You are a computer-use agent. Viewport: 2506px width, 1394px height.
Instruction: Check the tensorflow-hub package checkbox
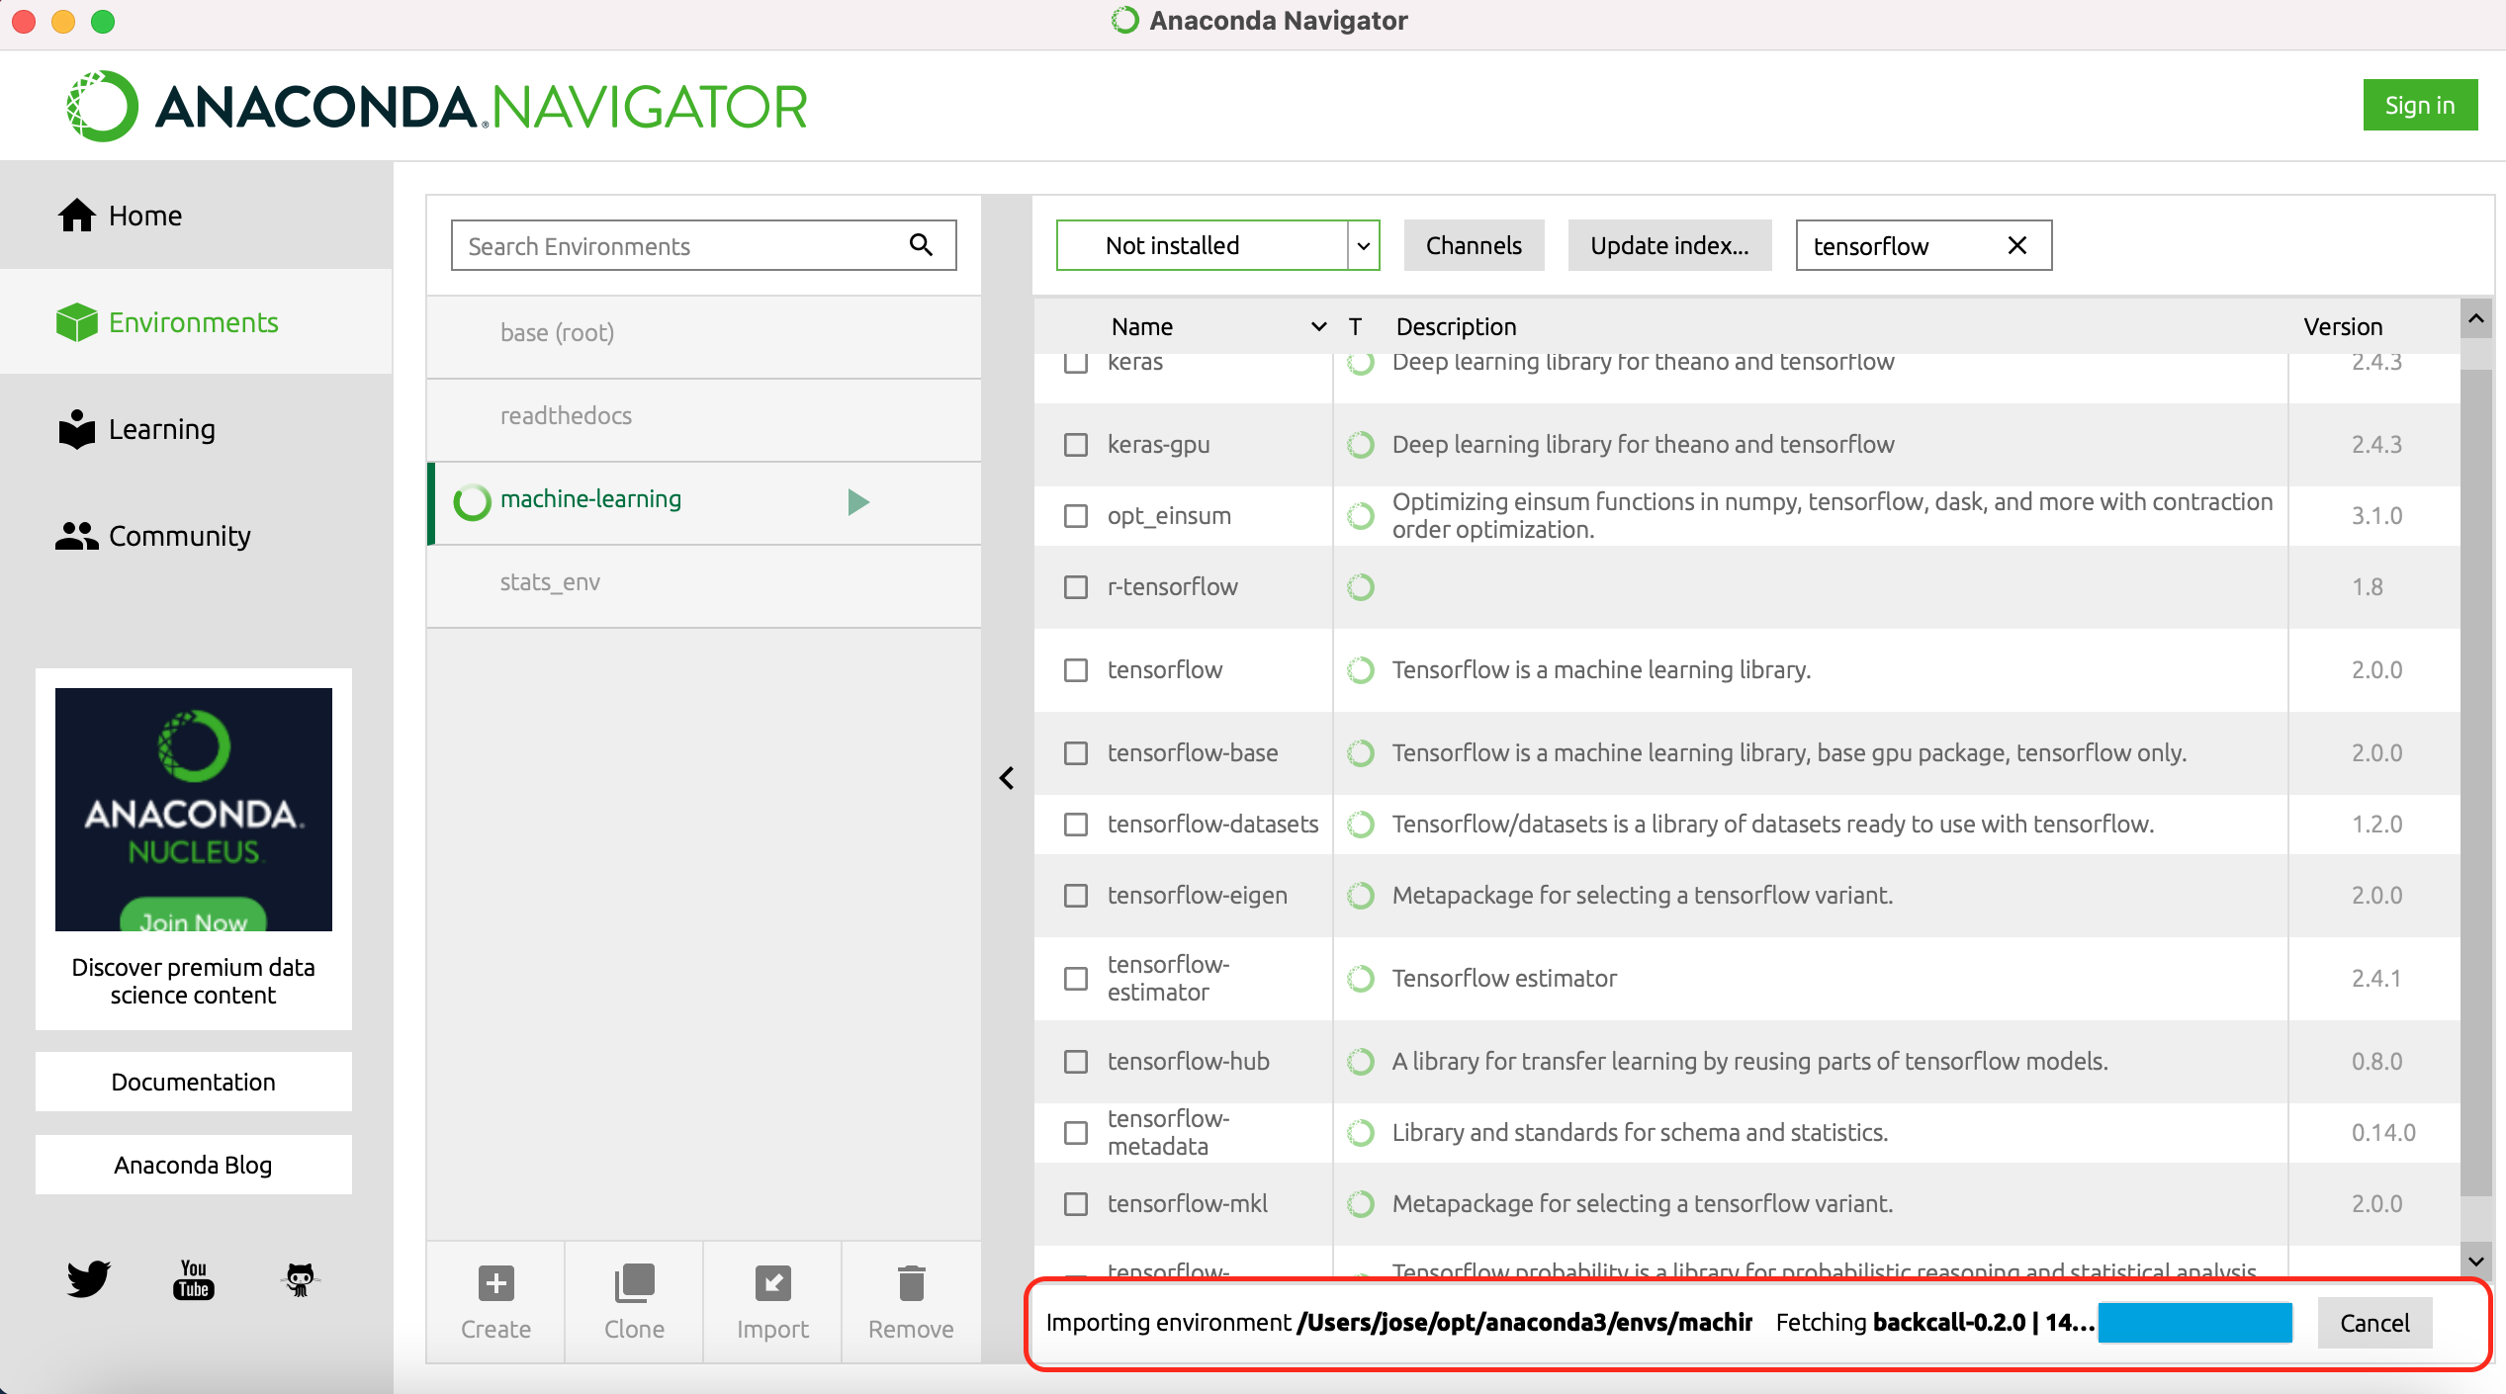(x=1076, y=1062)
